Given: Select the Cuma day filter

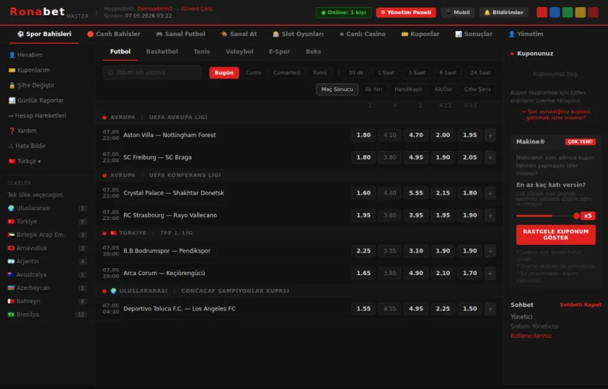Looking at the screenshot, I should [253, 73].
